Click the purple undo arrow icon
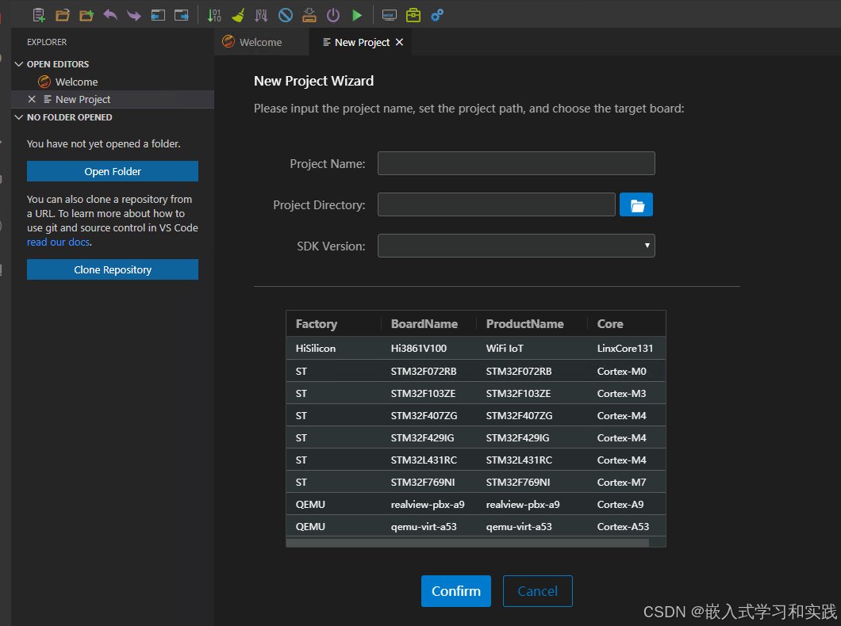 [x=110, y=15]
